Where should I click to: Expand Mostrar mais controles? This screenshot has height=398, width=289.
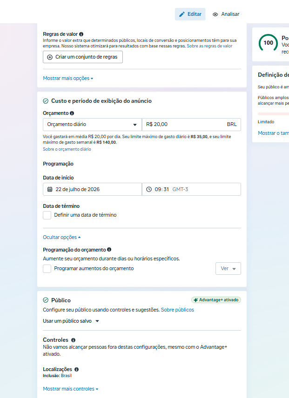pyautogui.click(x=71, y=389)
